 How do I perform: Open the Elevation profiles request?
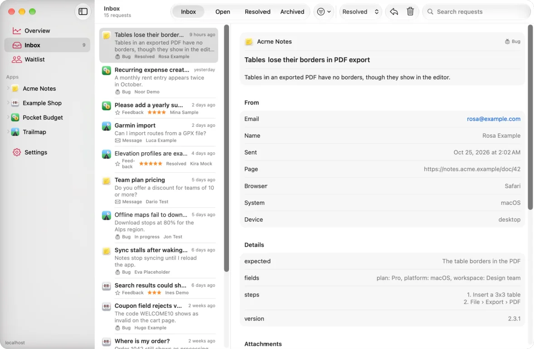click(159, 160)
